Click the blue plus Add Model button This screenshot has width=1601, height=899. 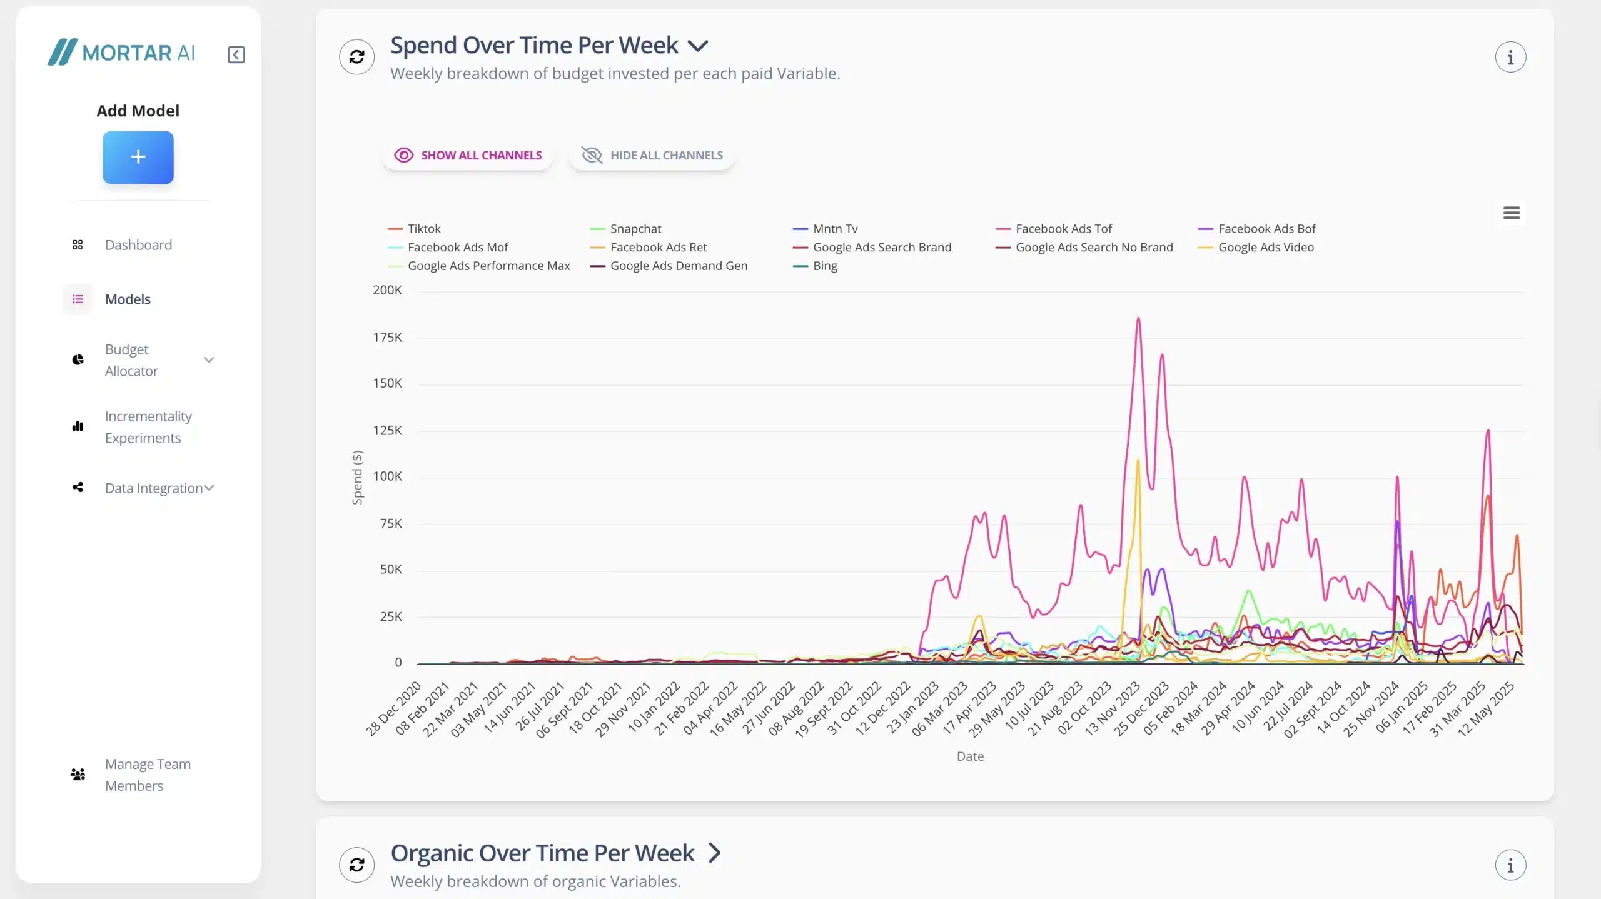(138, 157)
